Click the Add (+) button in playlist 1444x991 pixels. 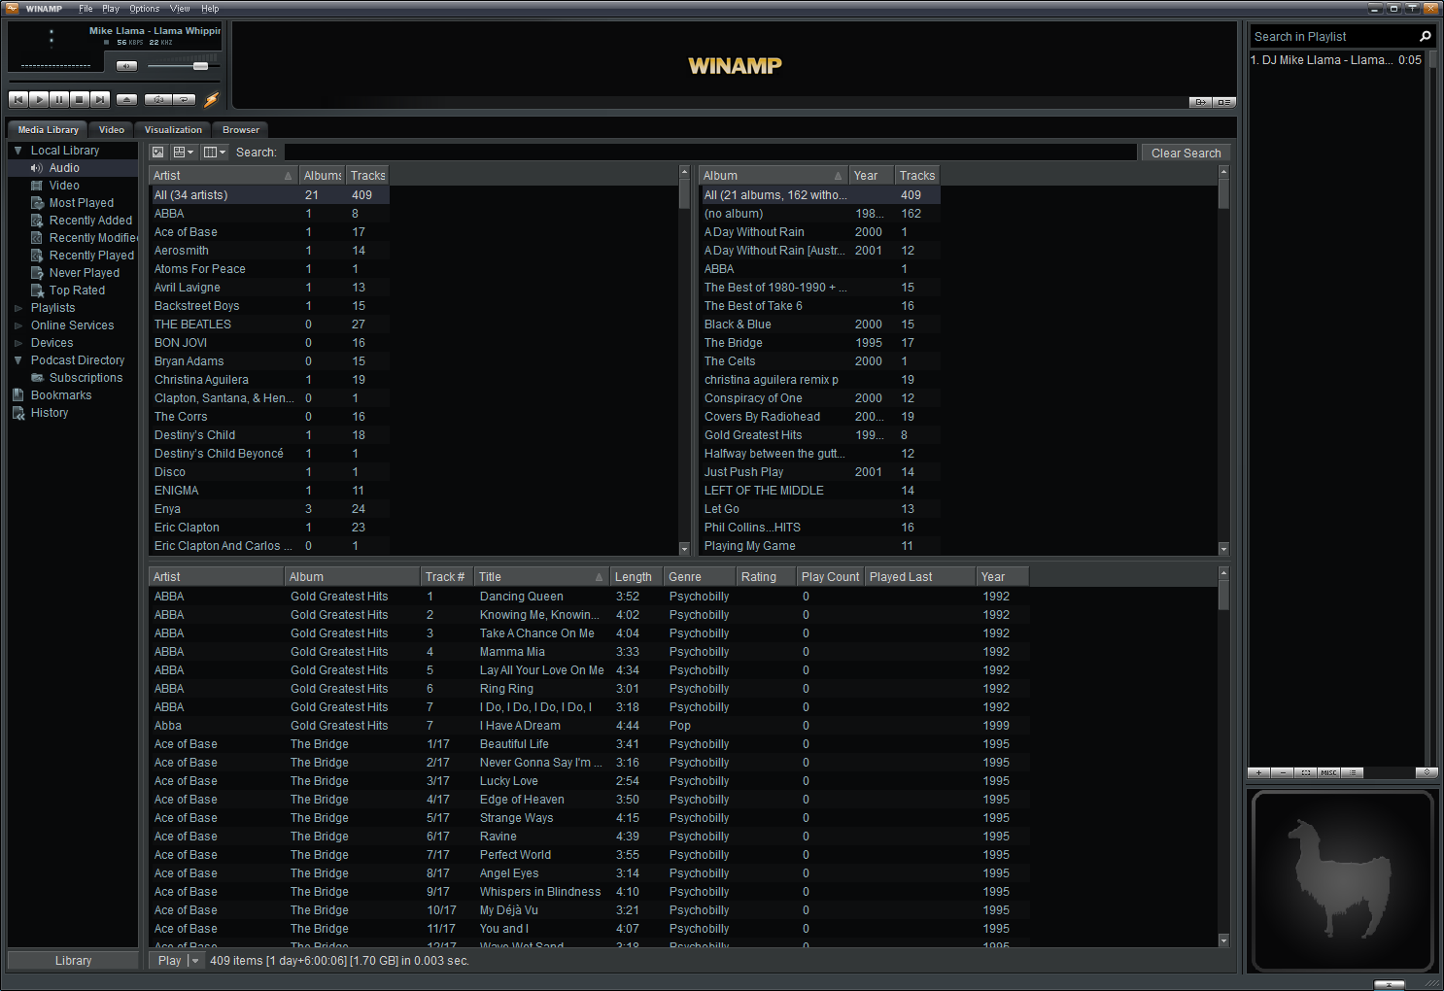1258,773
